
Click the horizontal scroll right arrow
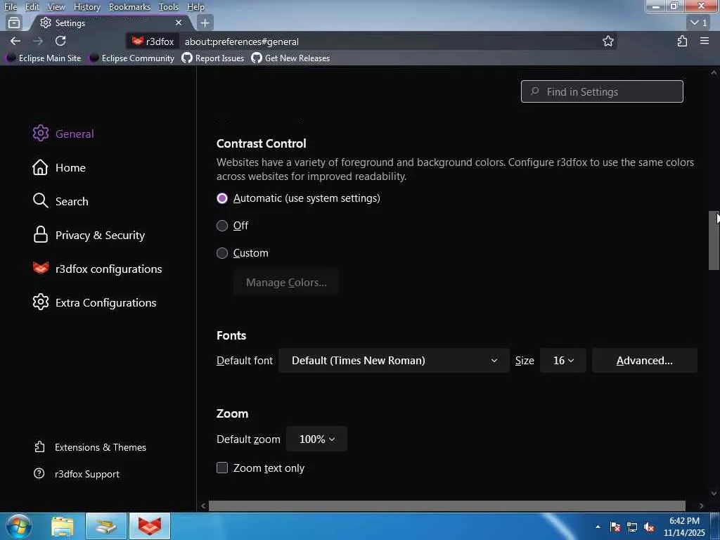pos(701,506)
